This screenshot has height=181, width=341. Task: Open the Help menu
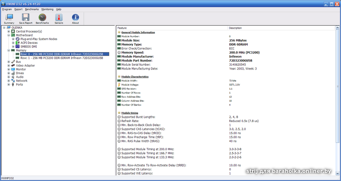[59, 9]
